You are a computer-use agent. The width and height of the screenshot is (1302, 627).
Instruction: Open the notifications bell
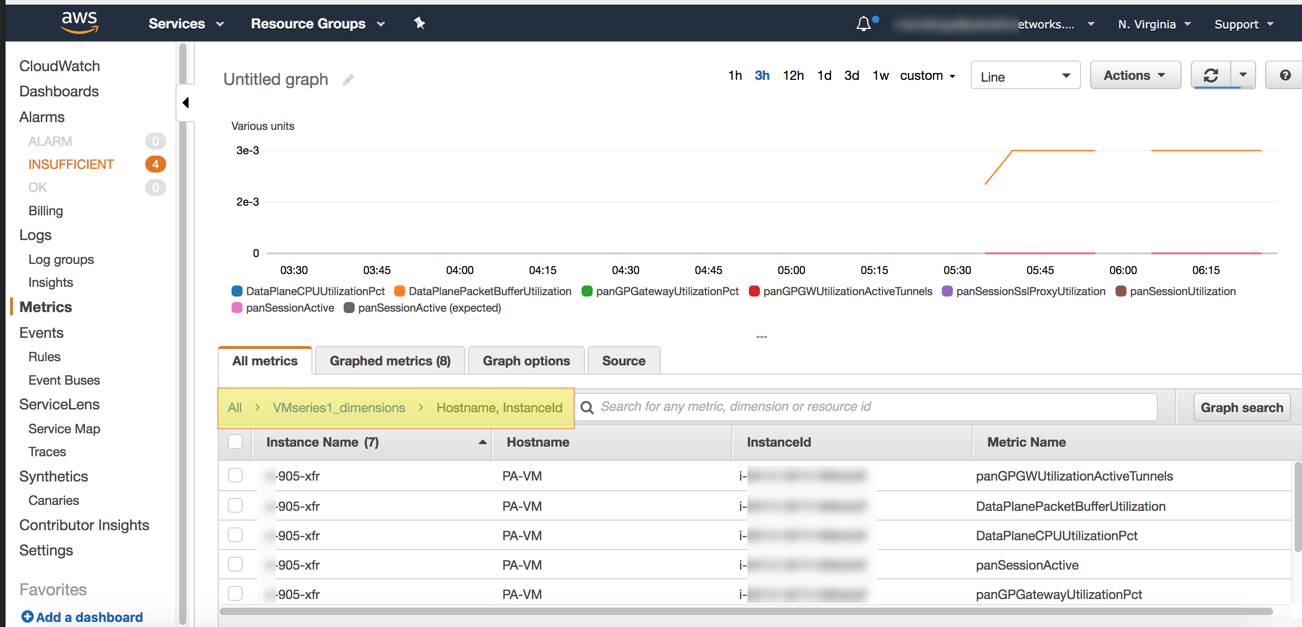863,24
